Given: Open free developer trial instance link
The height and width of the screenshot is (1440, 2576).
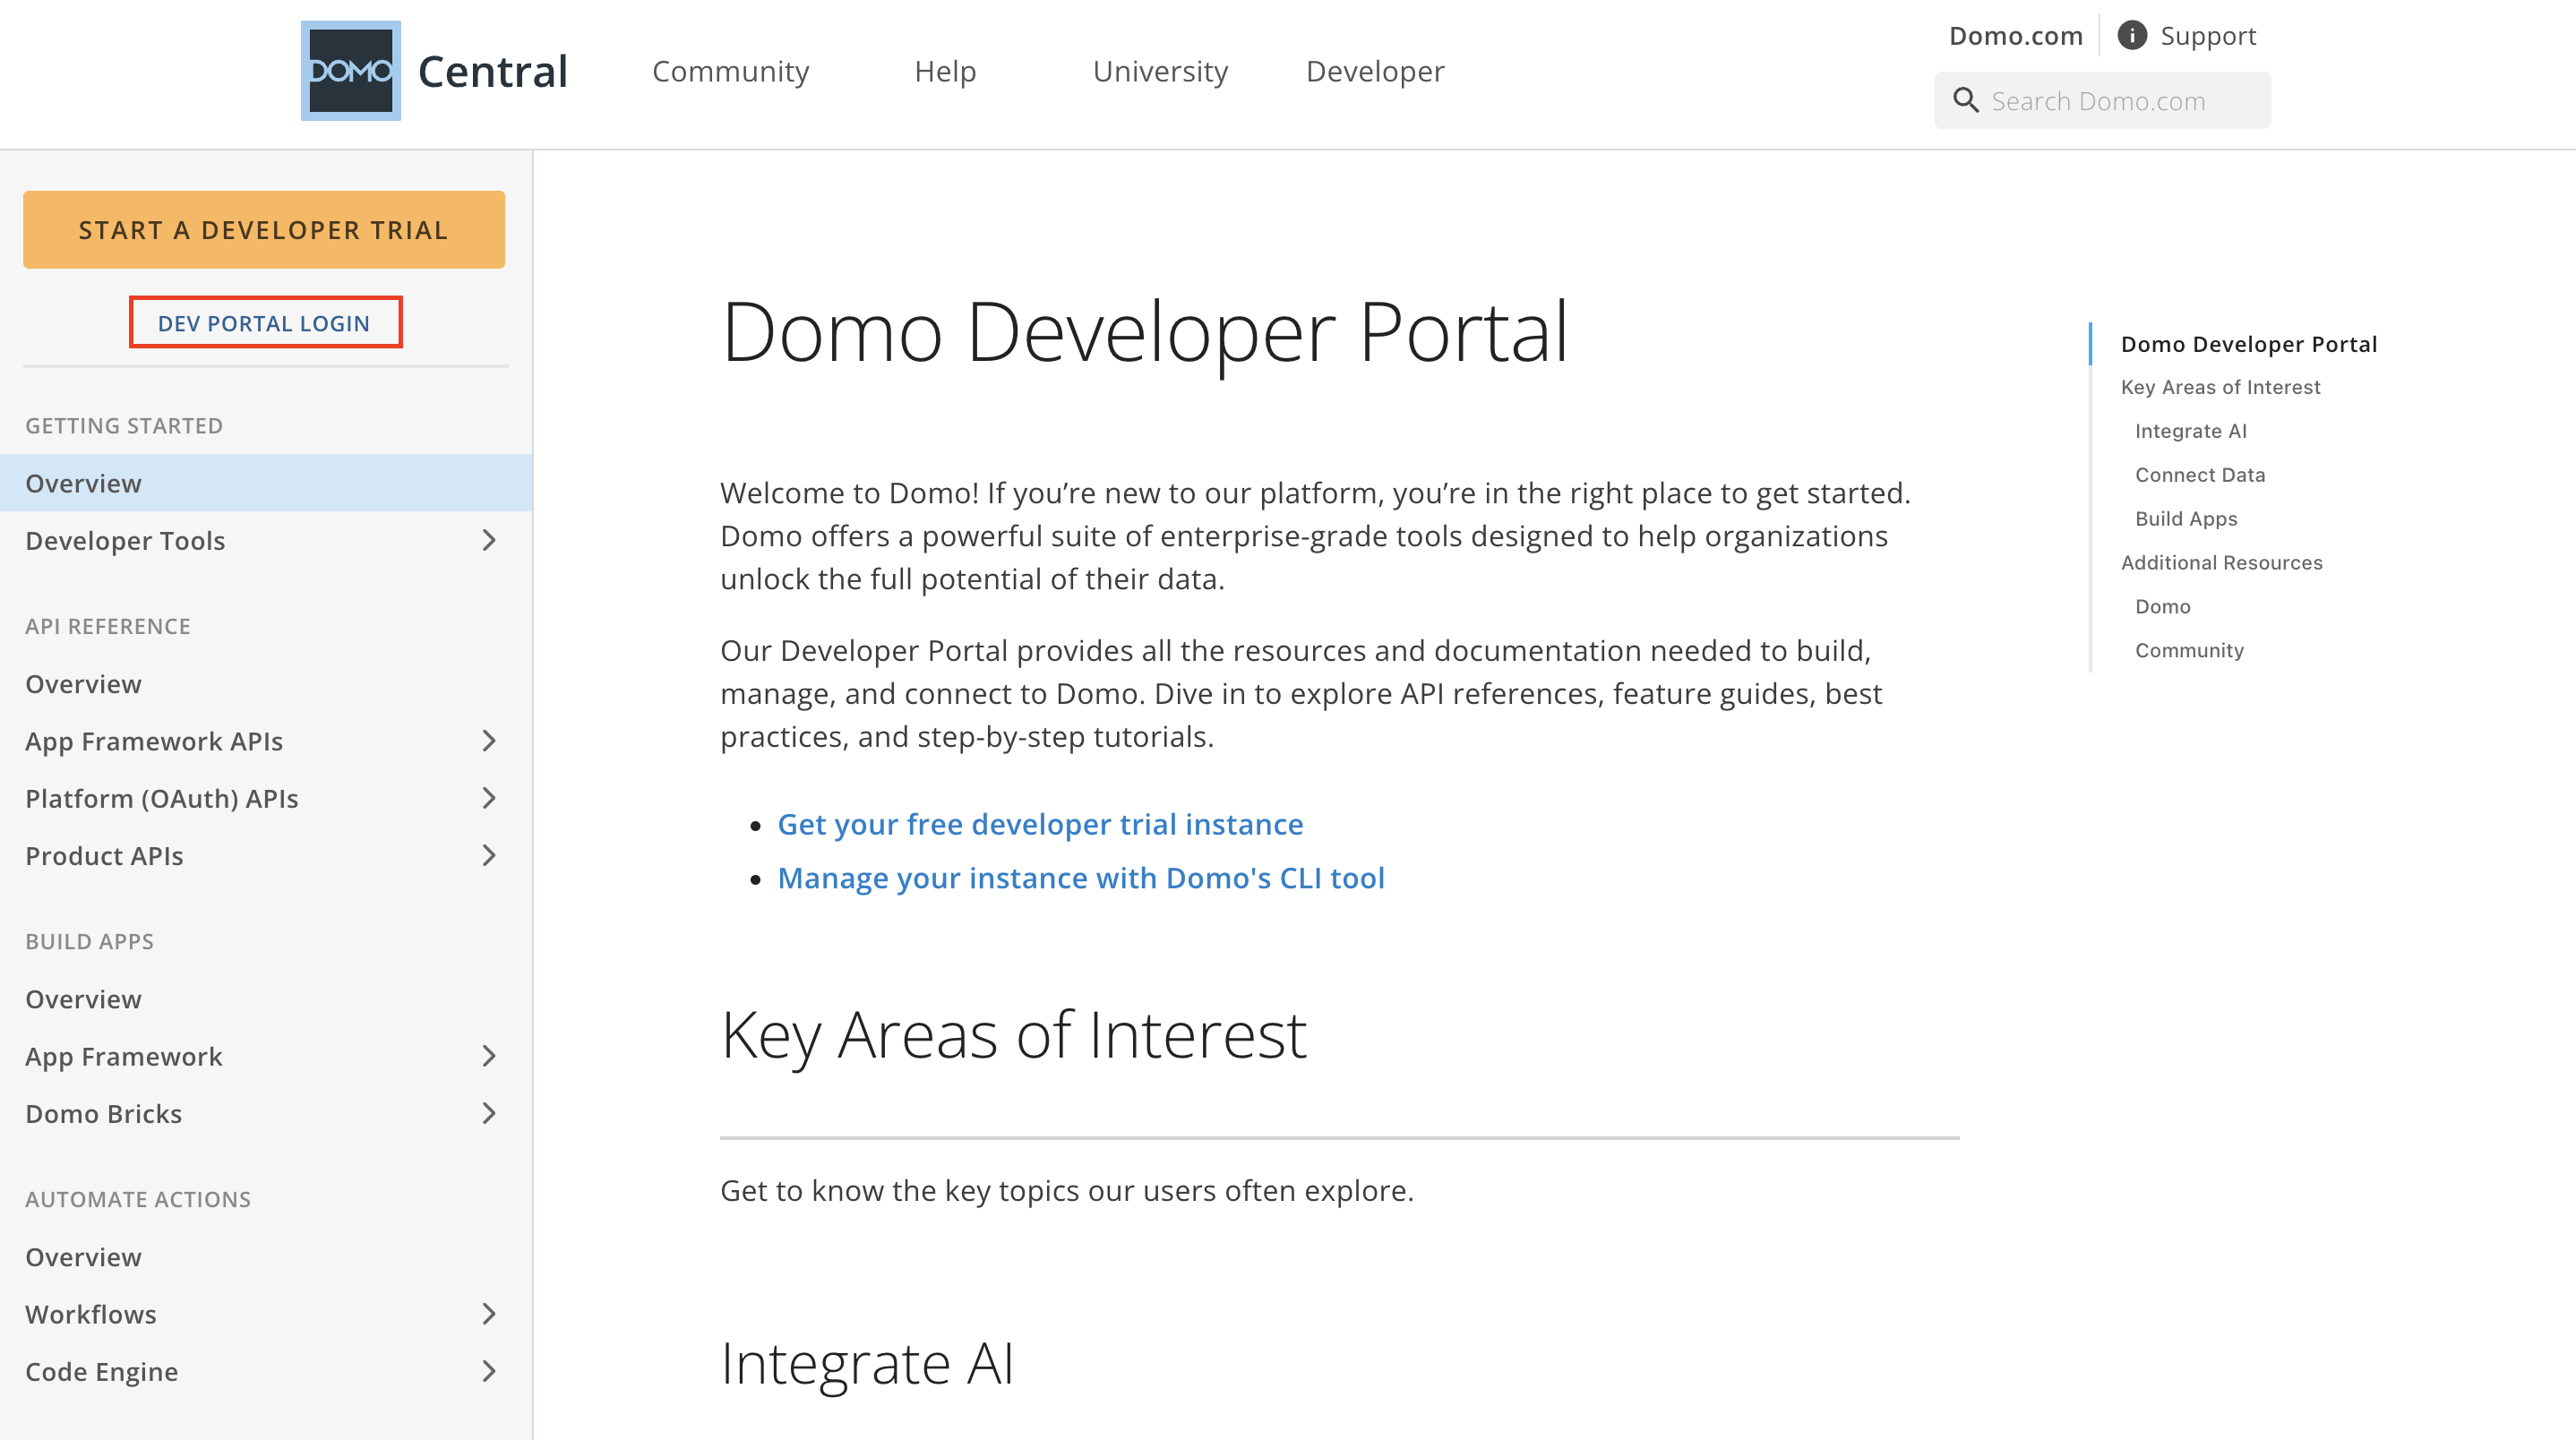Looking at the screenshot, I should pyautogui.click(x=1040, y=824).
